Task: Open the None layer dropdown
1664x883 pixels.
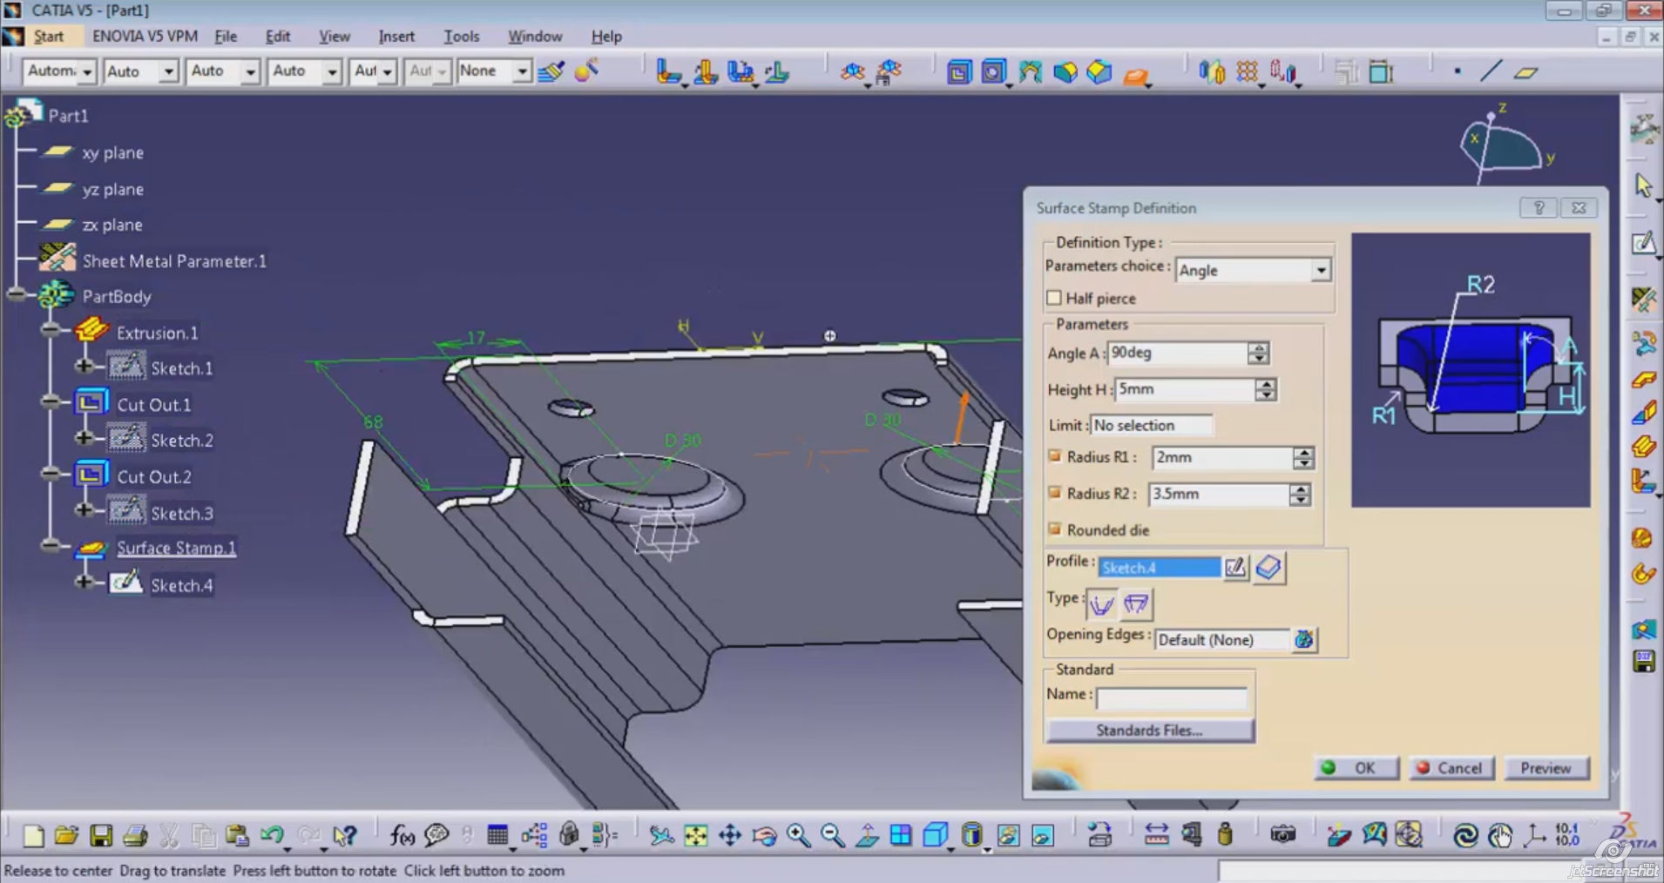Action: (x=521, y=71)
